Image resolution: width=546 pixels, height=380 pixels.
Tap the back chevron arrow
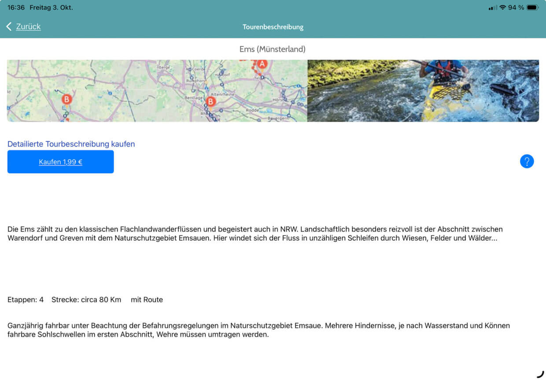(x=9, y=27)
